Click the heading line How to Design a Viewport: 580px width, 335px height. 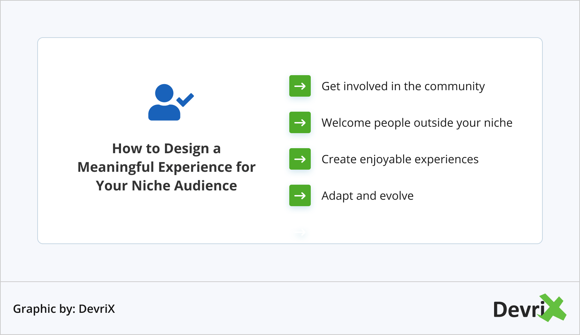(166, 149)
